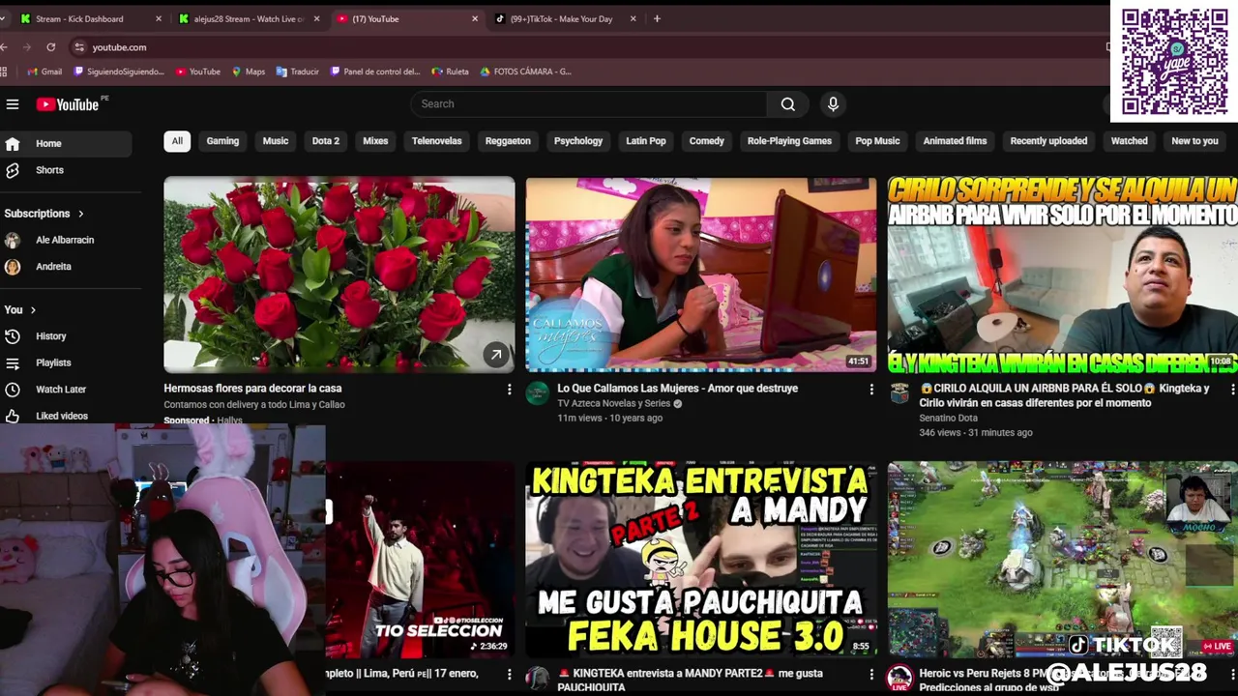
Task: Open Andreita subscription channel
Action: click(x=66, y=267)
